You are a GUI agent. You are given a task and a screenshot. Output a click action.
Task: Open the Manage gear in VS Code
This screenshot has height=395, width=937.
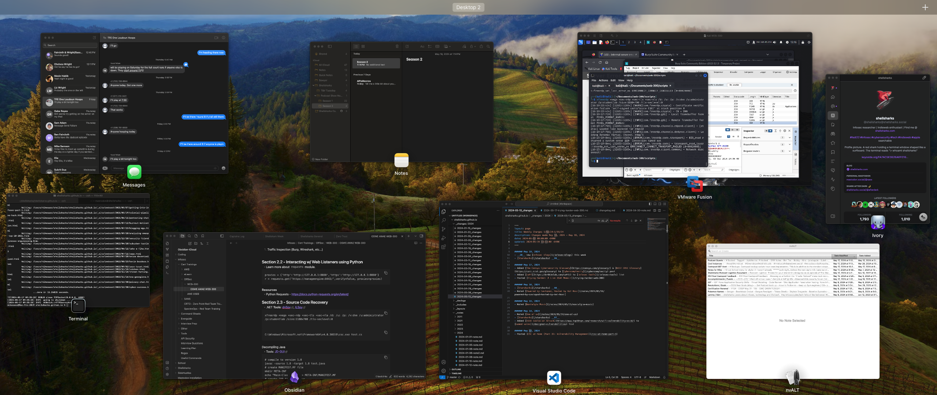[444, 370]
